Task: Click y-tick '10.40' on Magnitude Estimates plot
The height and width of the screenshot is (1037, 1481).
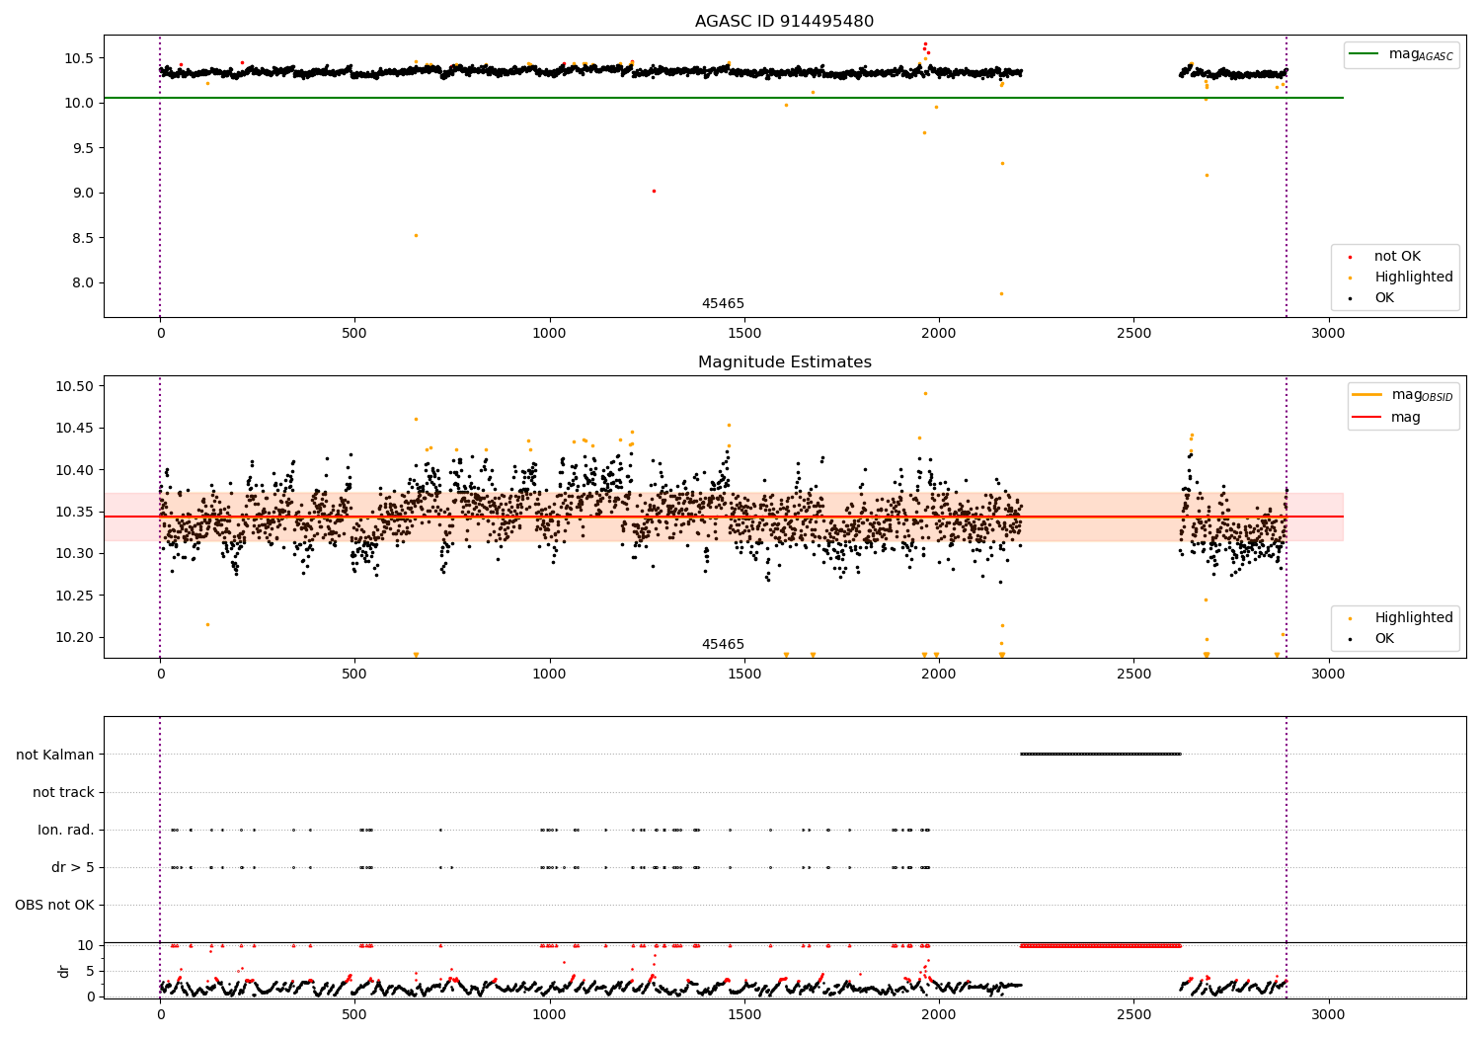Action: click(x=75, y=470)
